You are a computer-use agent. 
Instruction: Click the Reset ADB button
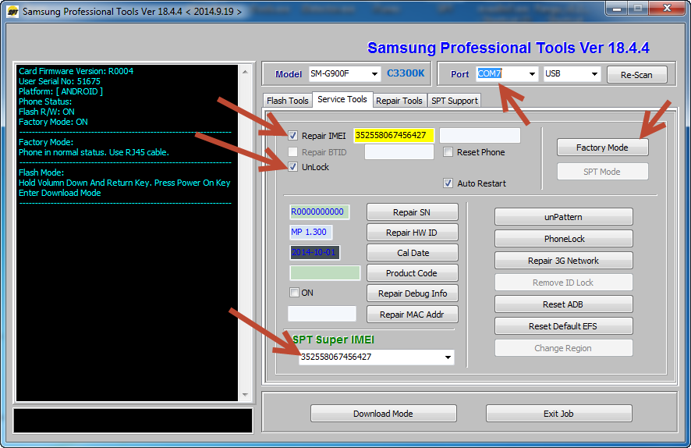point(564,304)
